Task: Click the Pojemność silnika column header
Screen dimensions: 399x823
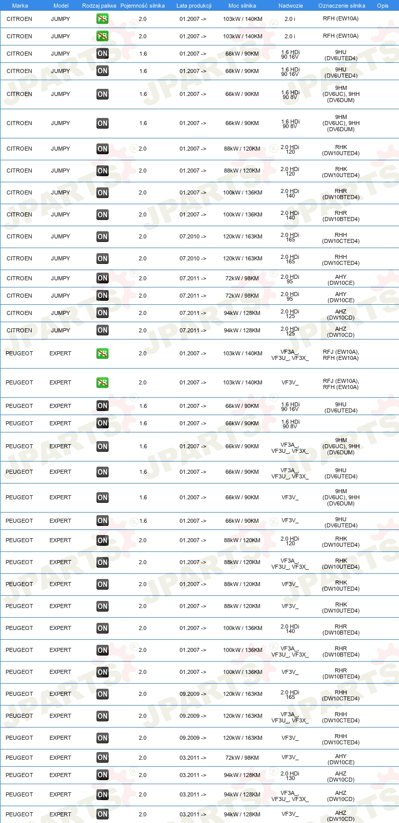Action: [142, 6]
